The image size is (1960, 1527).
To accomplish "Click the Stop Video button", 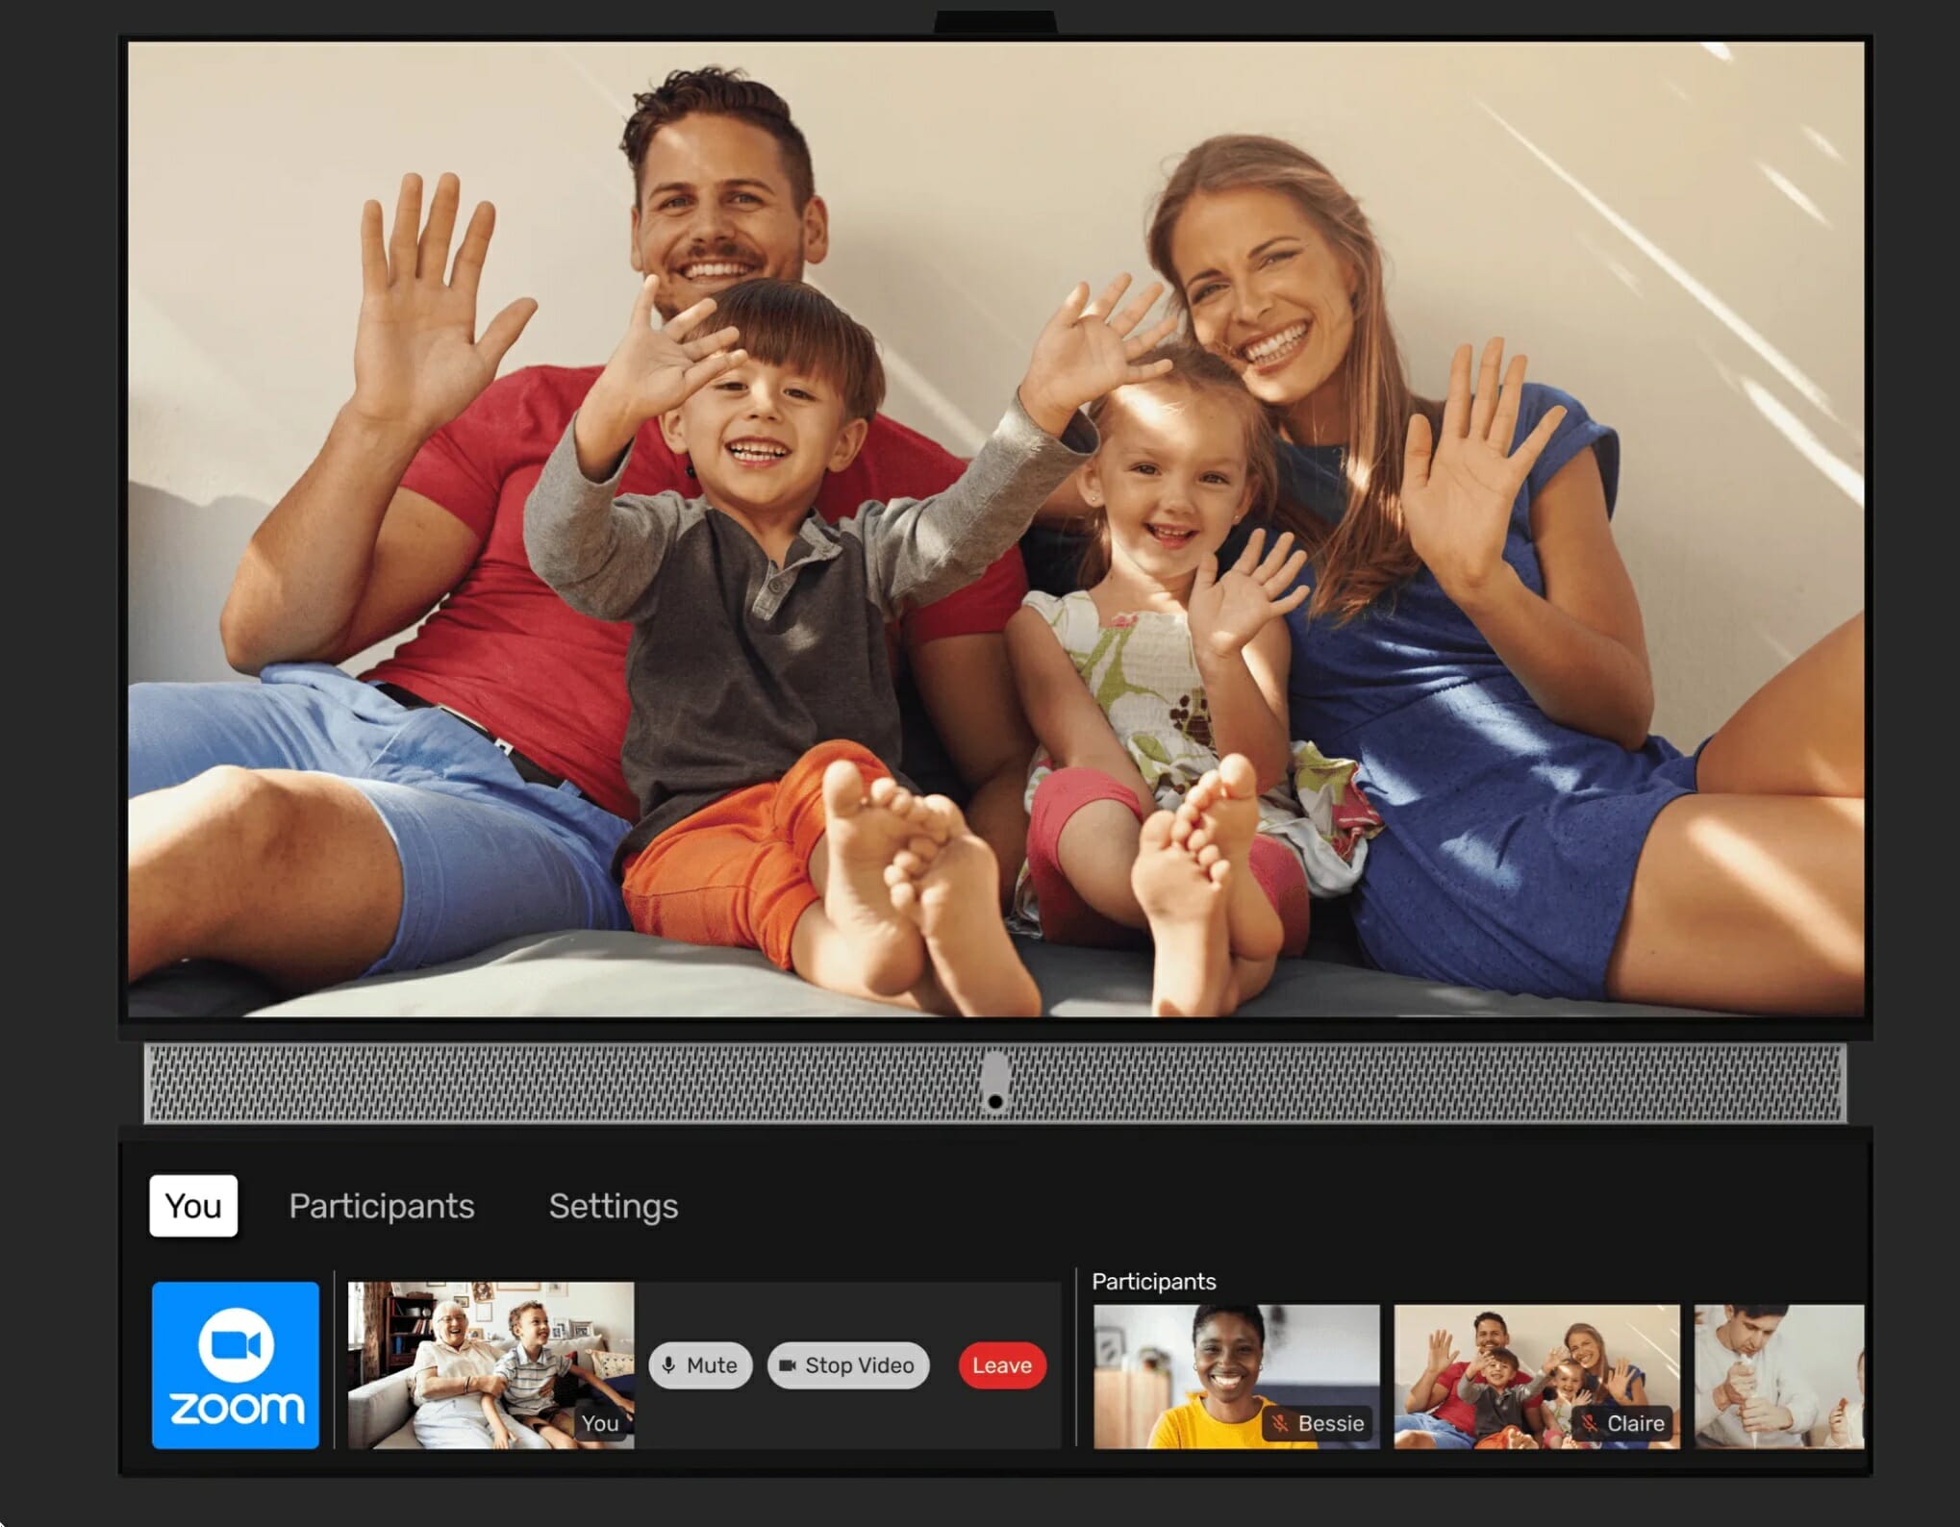I will (848, 1365).
